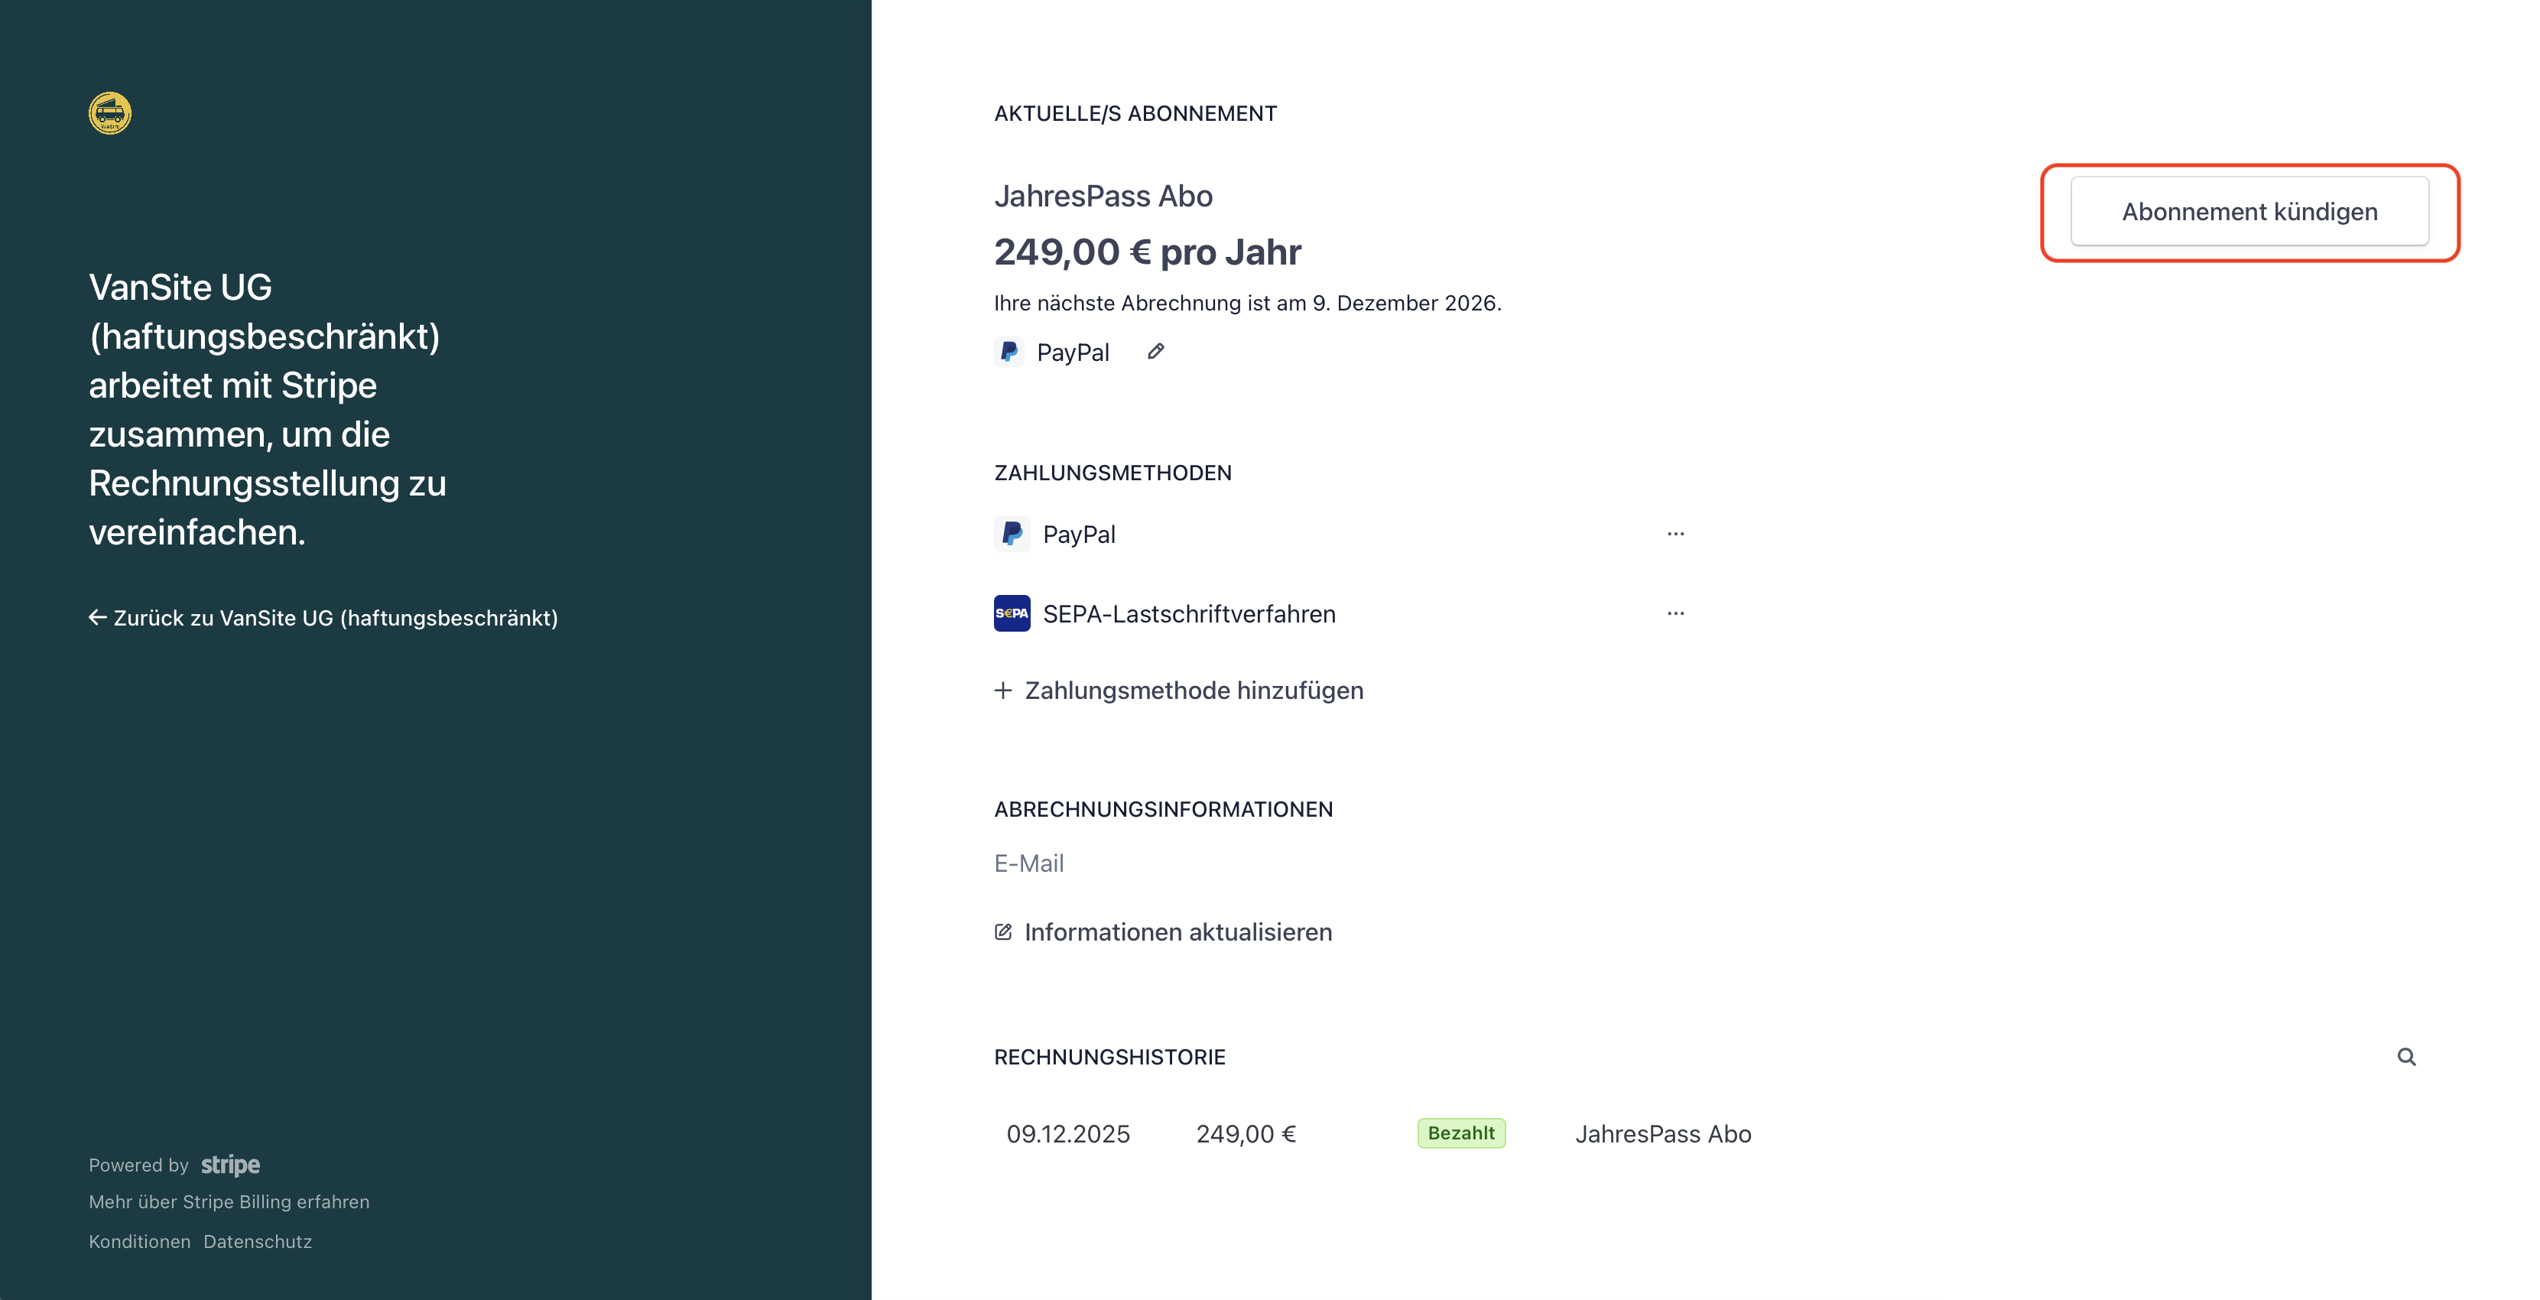Open the Konditionen link
Screen dimensions: 2540x1300
point(139,1242)
